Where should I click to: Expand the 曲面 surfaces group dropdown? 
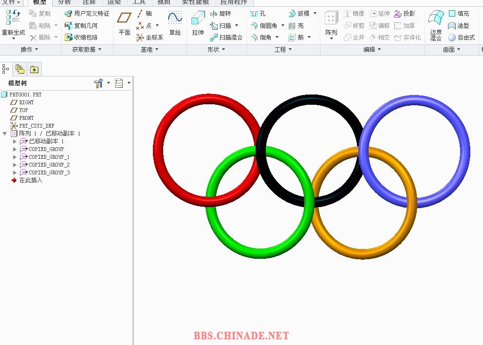pos(451,49)
